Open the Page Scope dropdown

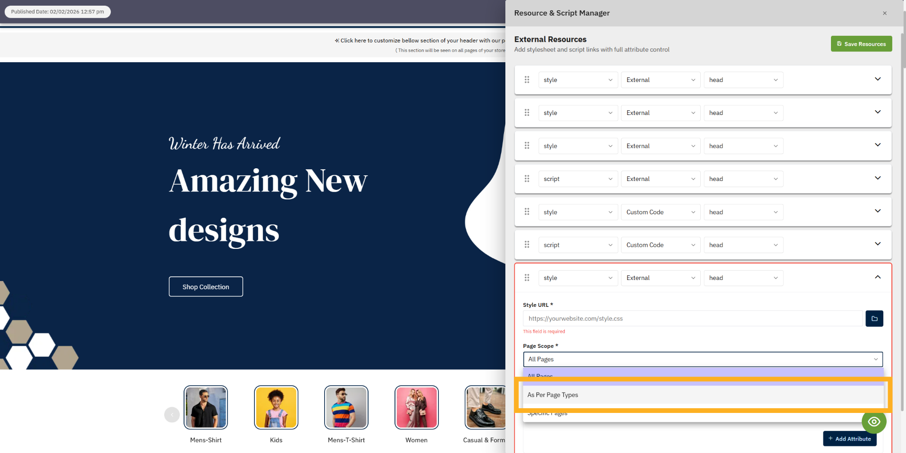703,359
